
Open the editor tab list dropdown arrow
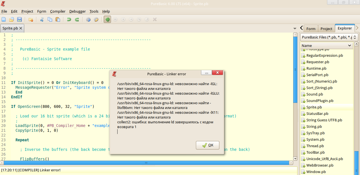click(295, 28)
